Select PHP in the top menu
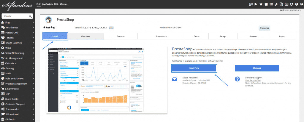 coord(38,4)
